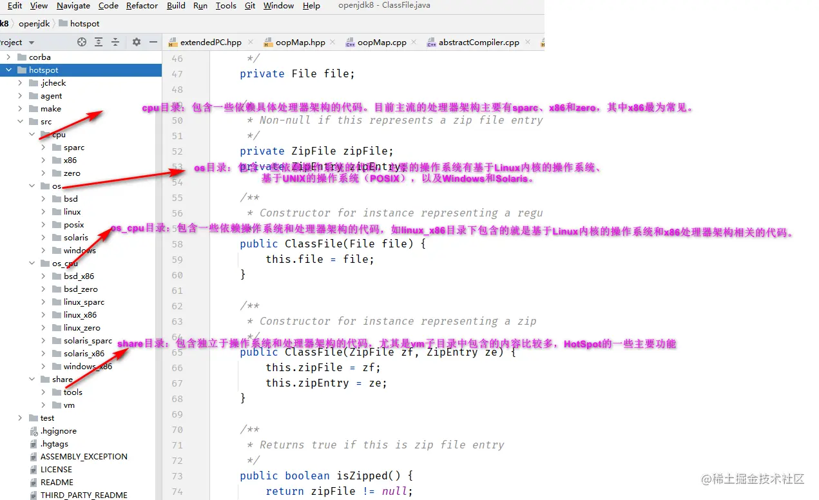Expand the corba folder
Viewport: 819px width, 500px height.
pos(8,57)
